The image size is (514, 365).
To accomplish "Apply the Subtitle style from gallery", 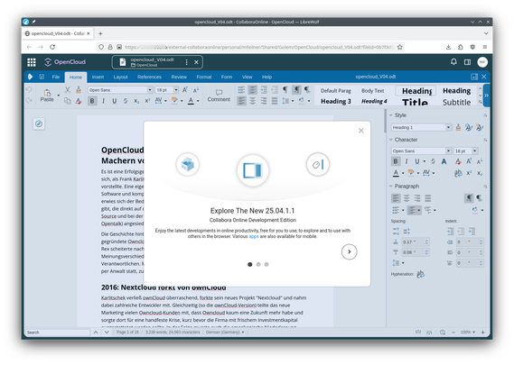I will (x=456, y=103).
